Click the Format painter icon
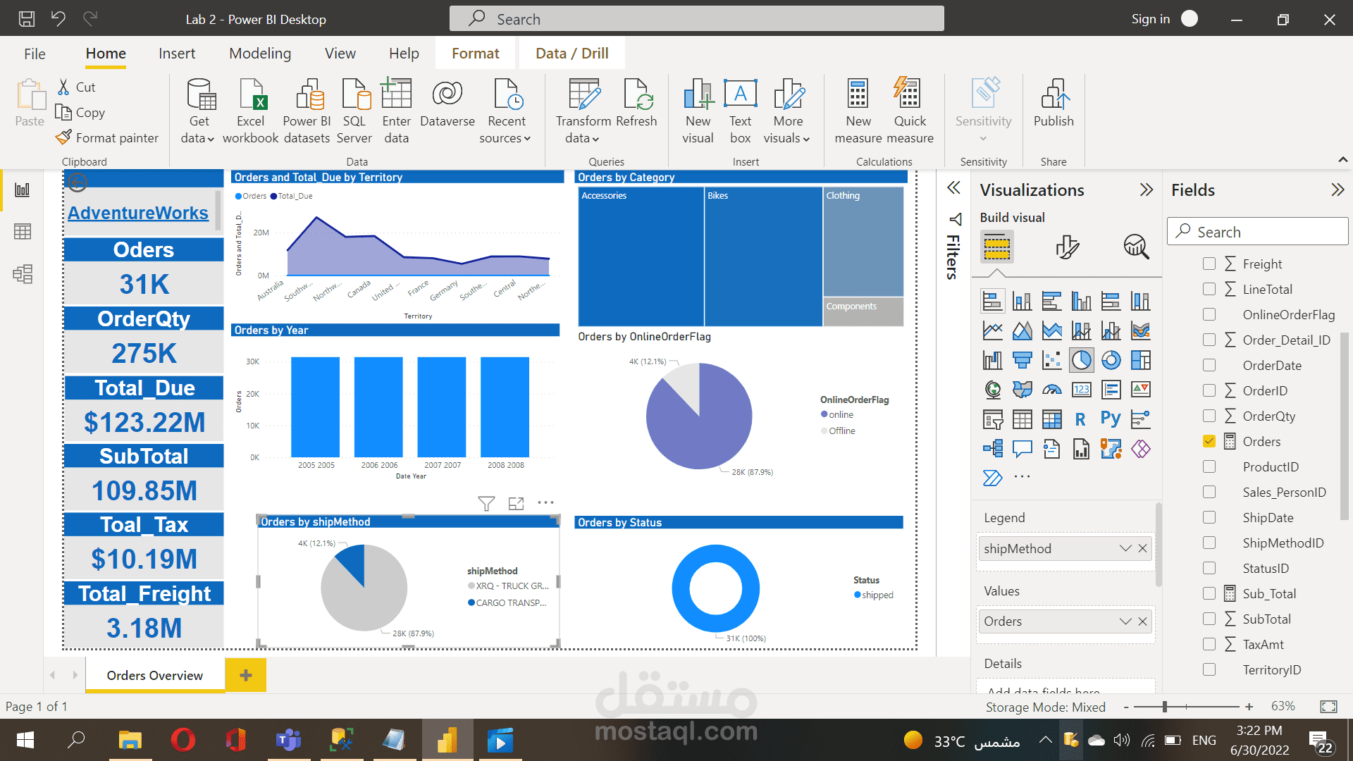The width and height of the screenshot is (1353, 761). point(63,137)
